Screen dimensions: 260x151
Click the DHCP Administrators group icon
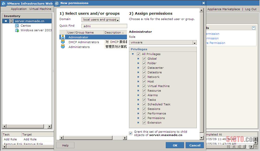pos(63,42)
